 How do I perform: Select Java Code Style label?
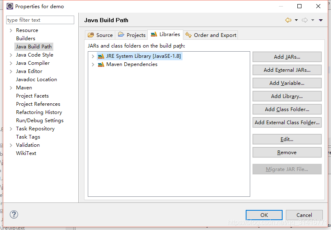(x=34, y=55)
